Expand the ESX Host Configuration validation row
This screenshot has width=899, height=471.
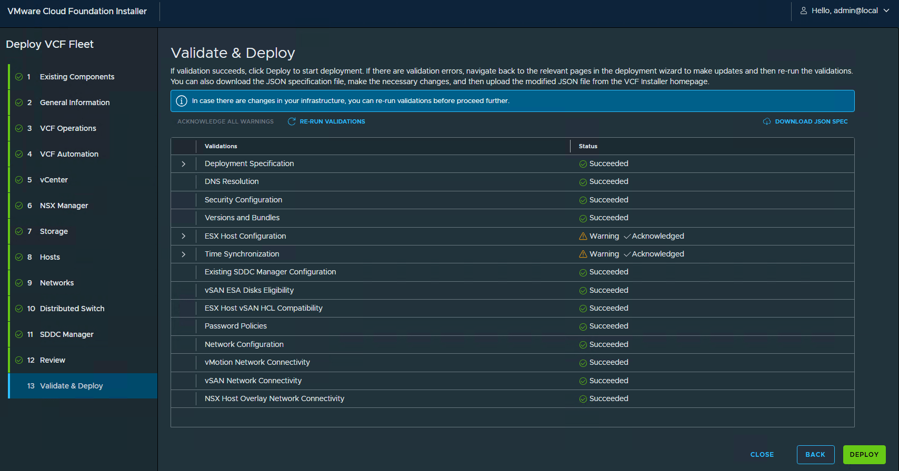pyautogui.click(x=184, y=236)
